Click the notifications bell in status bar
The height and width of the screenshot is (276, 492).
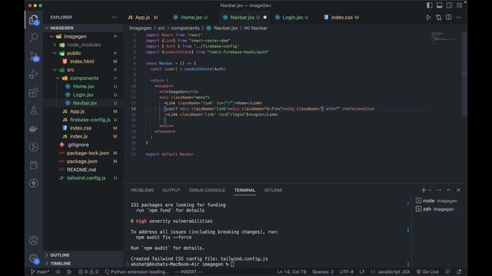pos(459,271)
